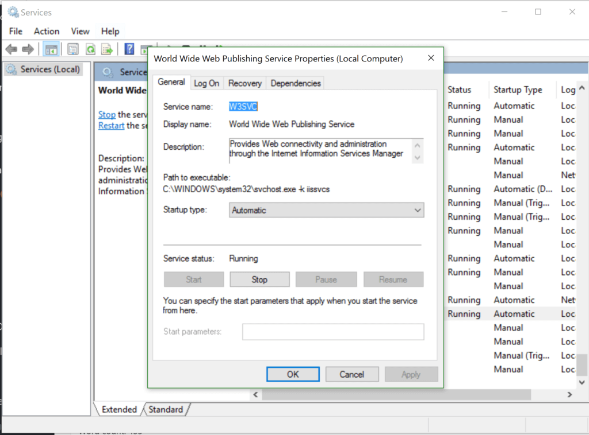Viewport: 589px width, 435px height.
Task: Click the services list scroll-up arrow
Action: [582, 88]
